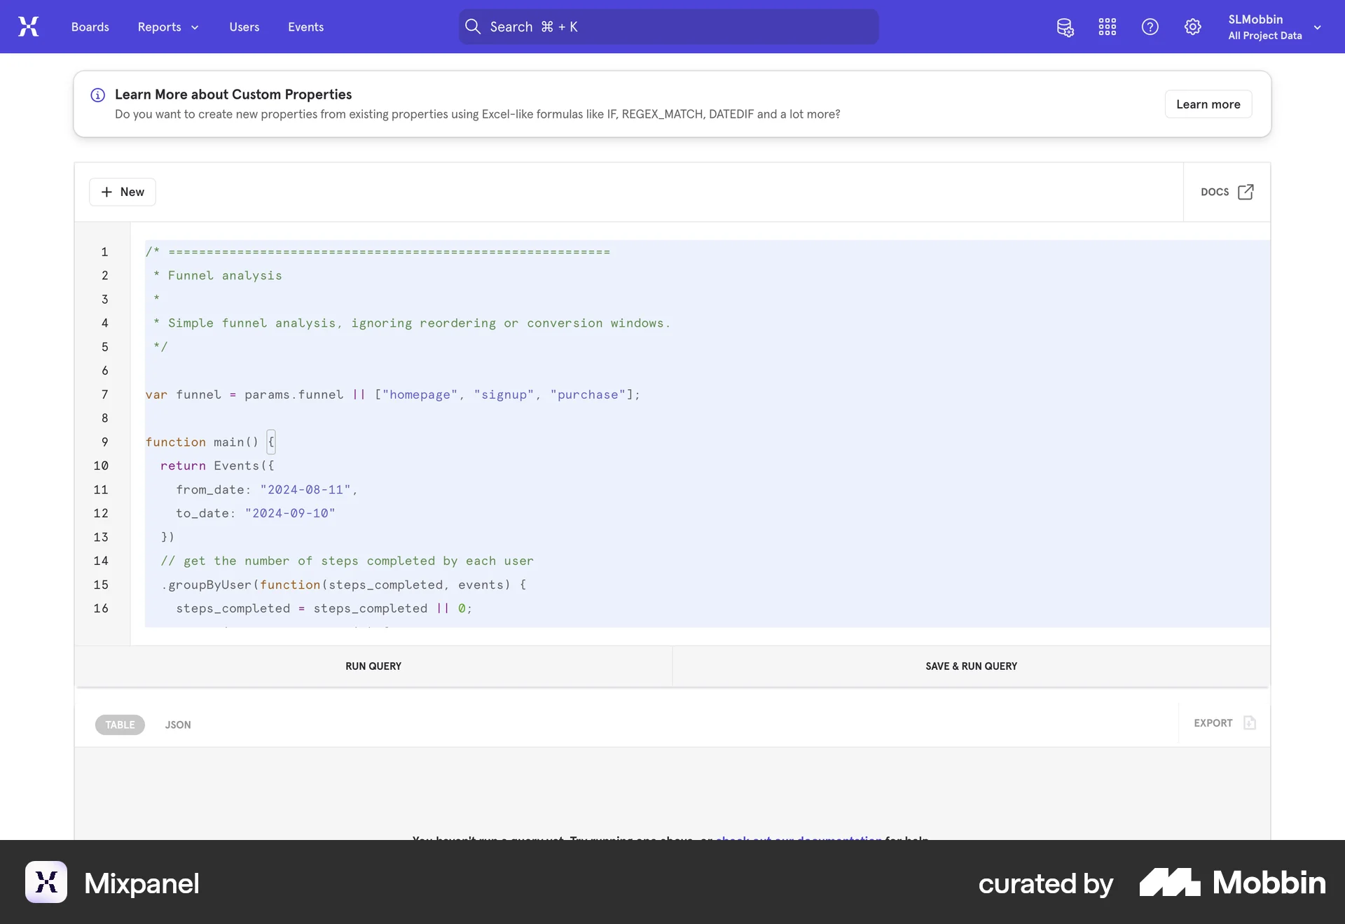Click RUN QUERY to execute the script
Image resolution: width=1345 pixels, height=924 pixels.
[x=372, y=666]
